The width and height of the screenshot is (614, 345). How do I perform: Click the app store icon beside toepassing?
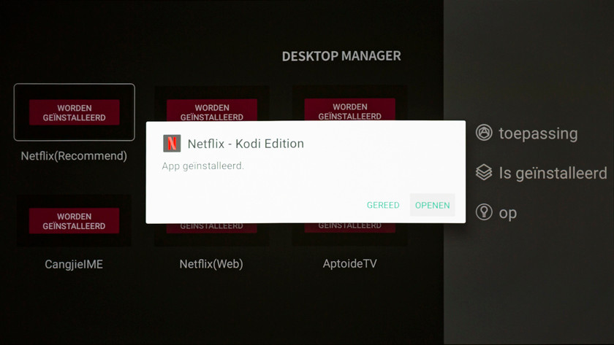click(484, 133)
